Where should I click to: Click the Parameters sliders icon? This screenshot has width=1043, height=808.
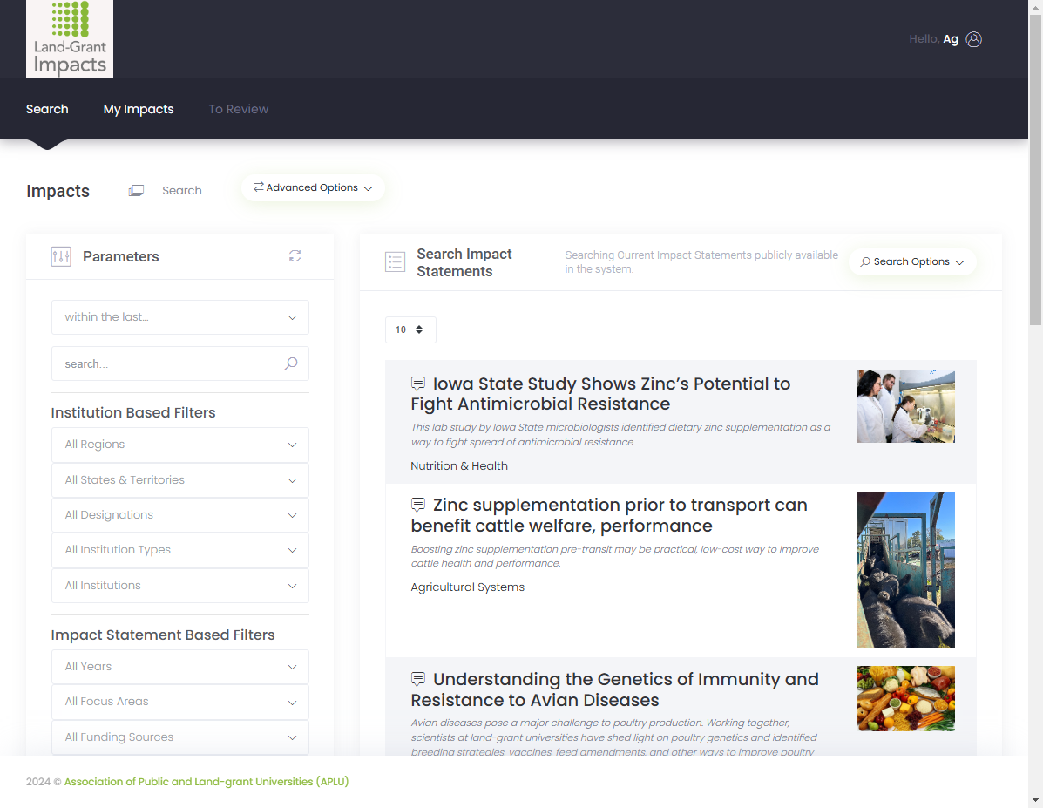click(61, 256)
